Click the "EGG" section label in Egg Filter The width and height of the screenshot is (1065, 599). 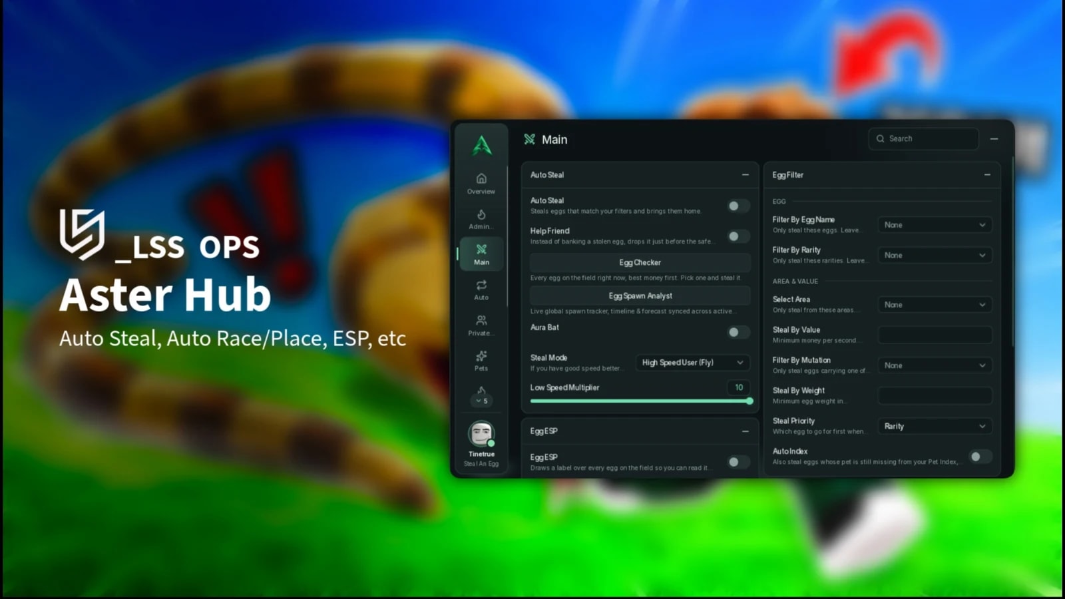pos(779,202)
